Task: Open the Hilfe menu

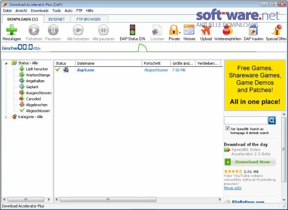Action: tap(90, 10)
